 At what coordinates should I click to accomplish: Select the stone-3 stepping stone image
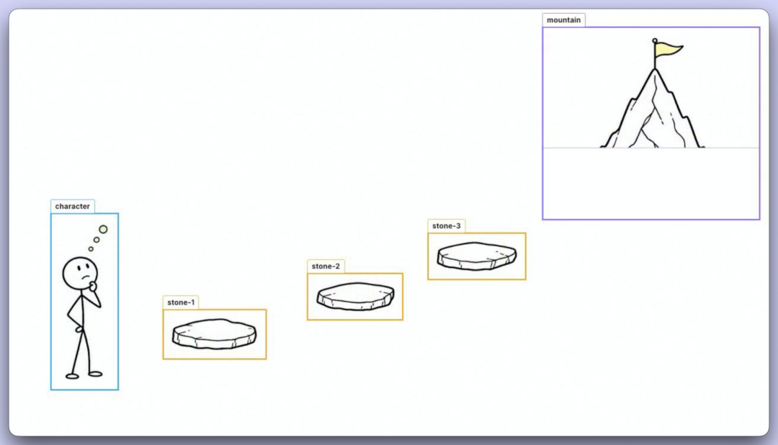pos(477,256)
